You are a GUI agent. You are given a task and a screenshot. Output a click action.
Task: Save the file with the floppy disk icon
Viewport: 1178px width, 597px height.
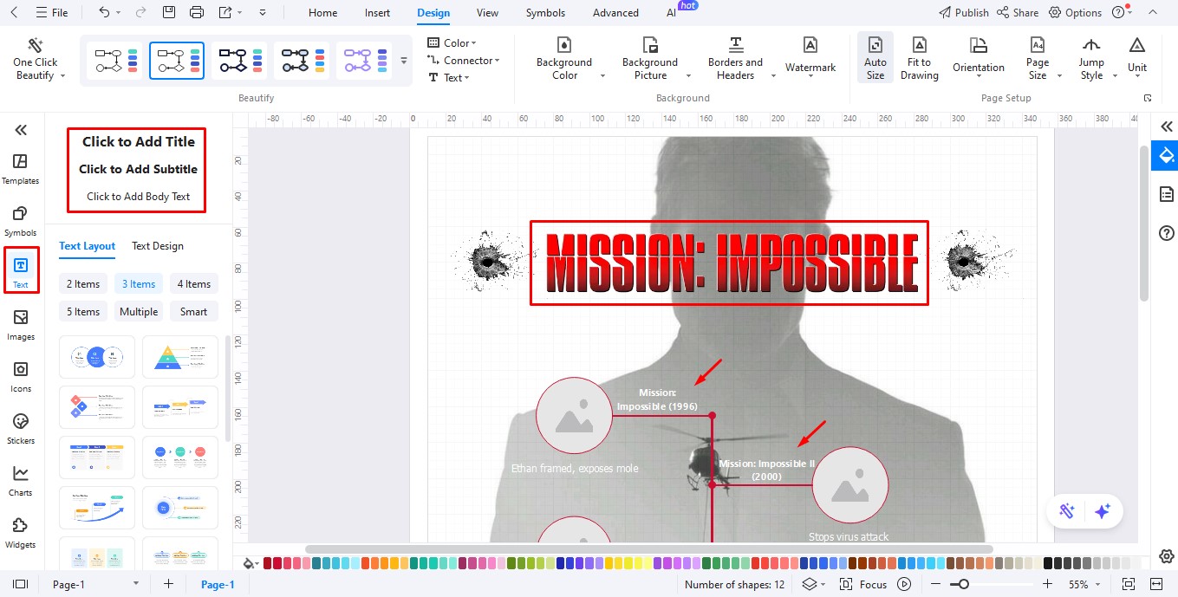coord(169,13)
